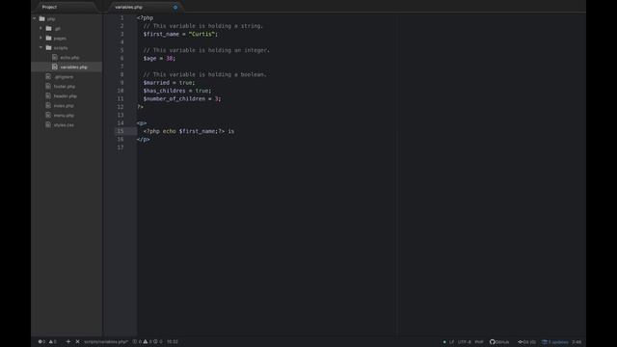Image resolution: width=617 pixels, height=347 pixels.
Task: Click the file icon beside styles.css
Action: coord(48,124)
